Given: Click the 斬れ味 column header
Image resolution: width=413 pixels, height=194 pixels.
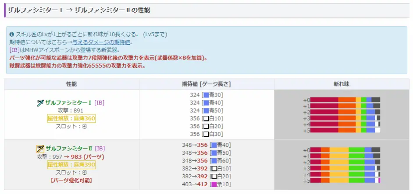Looking at the screenshot, I should click(x=342, y=84).
